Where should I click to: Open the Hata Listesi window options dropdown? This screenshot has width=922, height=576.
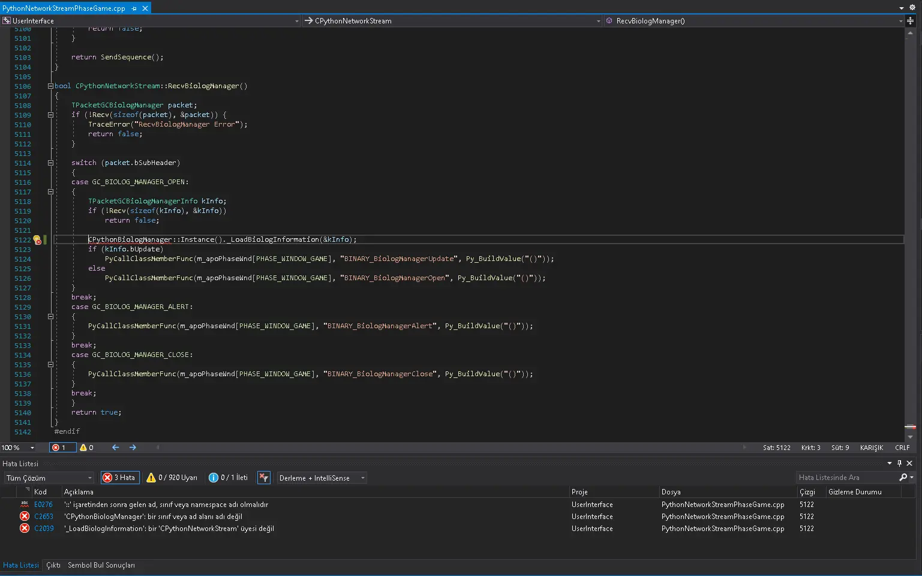890,463
